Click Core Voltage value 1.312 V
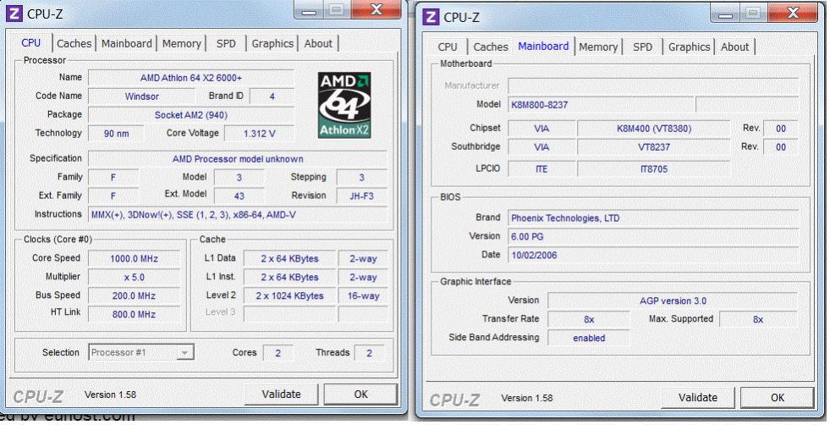830x425 pixels. point(260,134)
